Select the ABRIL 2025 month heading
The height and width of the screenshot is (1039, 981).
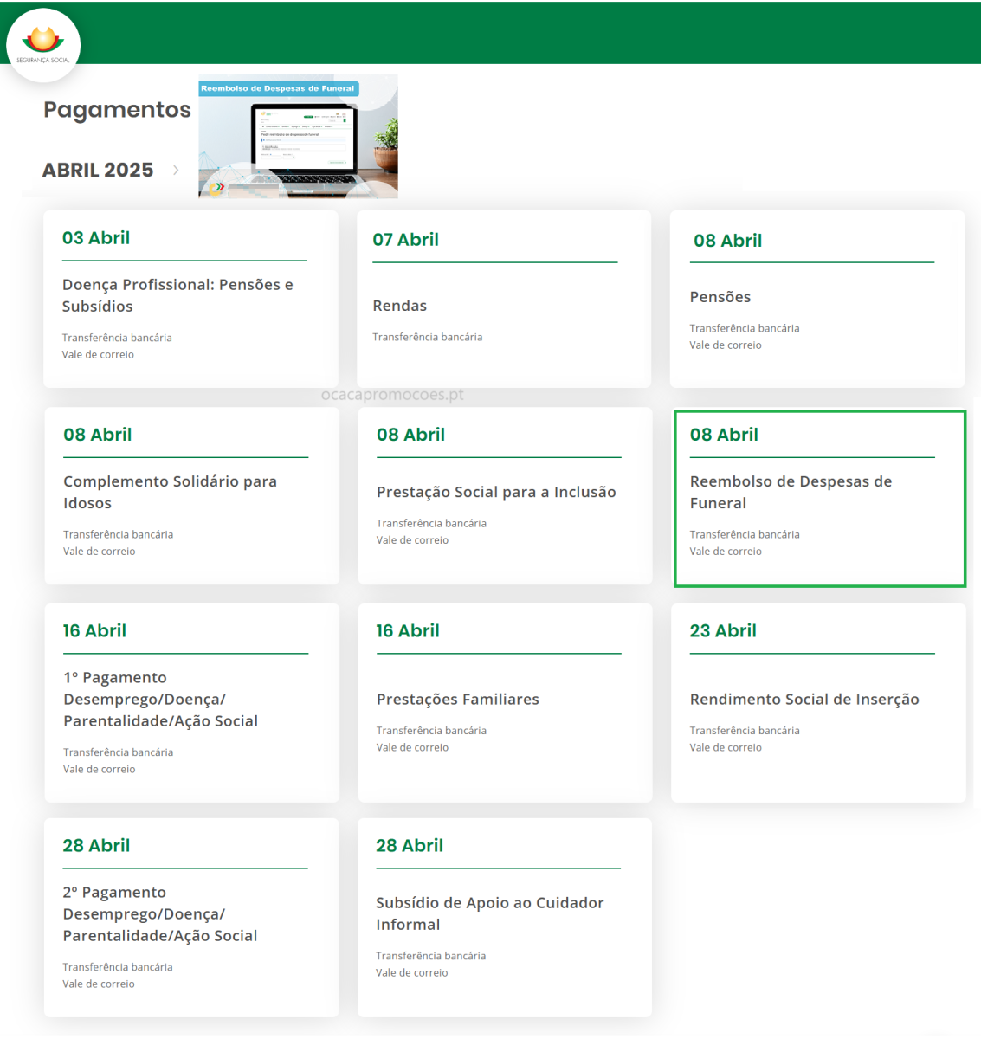pyautogui.click(x=98, y=170)
